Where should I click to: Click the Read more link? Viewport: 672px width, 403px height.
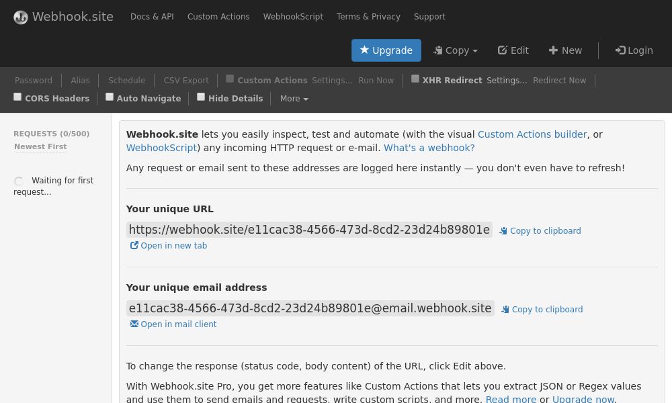point(511,399)
